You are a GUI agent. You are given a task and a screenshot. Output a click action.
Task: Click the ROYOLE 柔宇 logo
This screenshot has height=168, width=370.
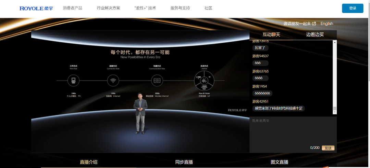[x=36, y=8]
